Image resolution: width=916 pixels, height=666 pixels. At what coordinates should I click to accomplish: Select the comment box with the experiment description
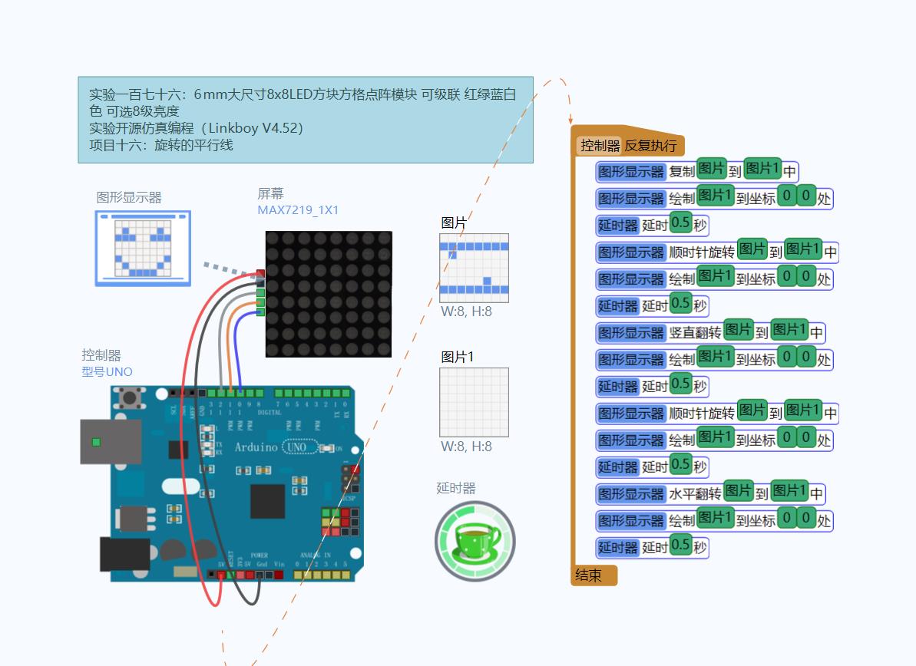(306, 120)
